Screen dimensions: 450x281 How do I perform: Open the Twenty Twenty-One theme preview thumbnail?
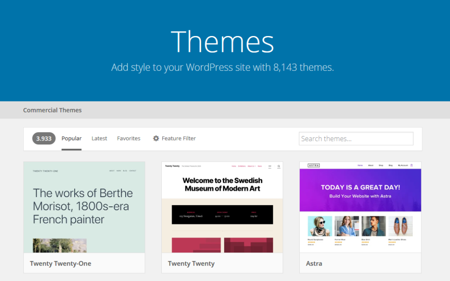[x=84, y=207]
